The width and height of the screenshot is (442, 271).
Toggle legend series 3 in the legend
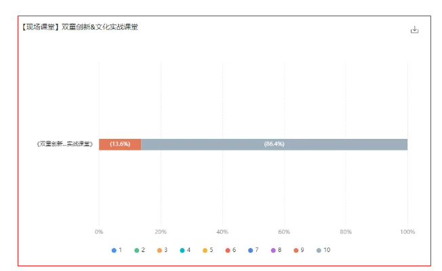tap(160, 250)
